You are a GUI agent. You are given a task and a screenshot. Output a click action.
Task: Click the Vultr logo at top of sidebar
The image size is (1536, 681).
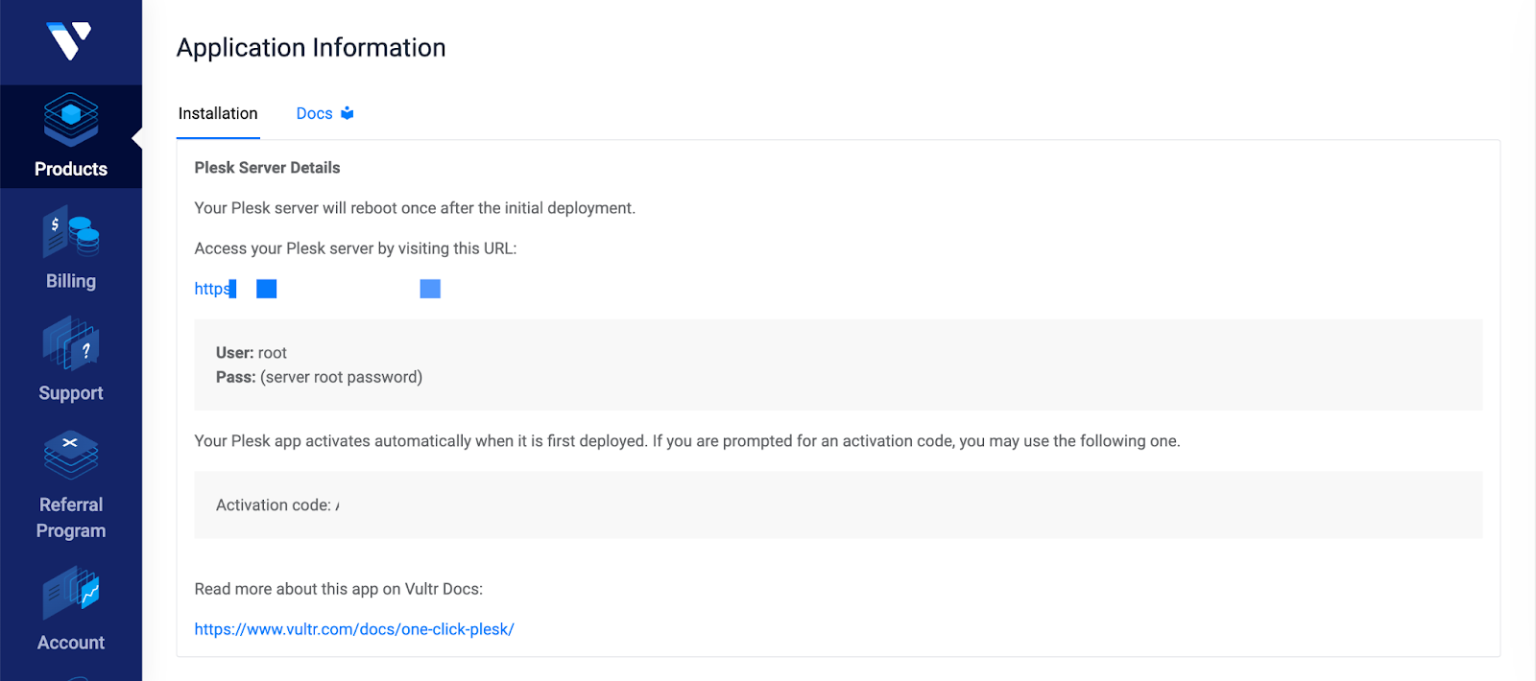[x=69, y=40]
